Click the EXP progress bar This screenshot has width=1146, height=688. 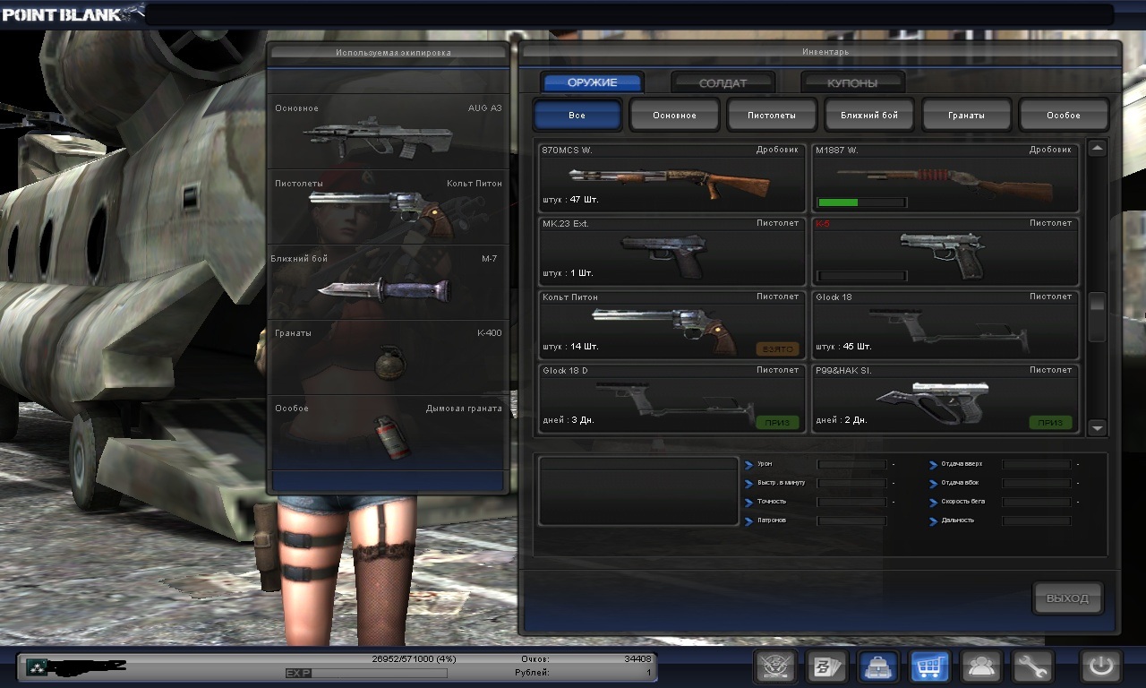click(366, 673)
